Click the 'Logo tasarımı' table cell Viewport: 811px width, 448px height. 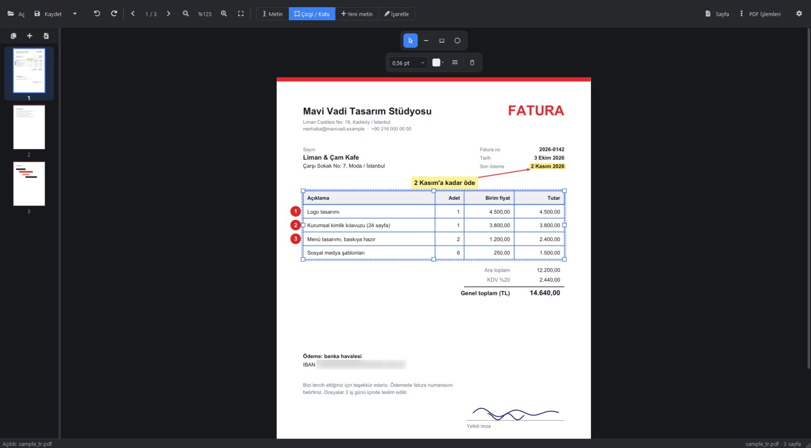[x=368, y=212]
